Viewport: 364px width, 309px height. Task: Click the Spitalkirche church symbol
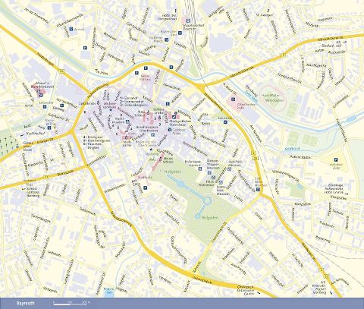pos(99,103)
